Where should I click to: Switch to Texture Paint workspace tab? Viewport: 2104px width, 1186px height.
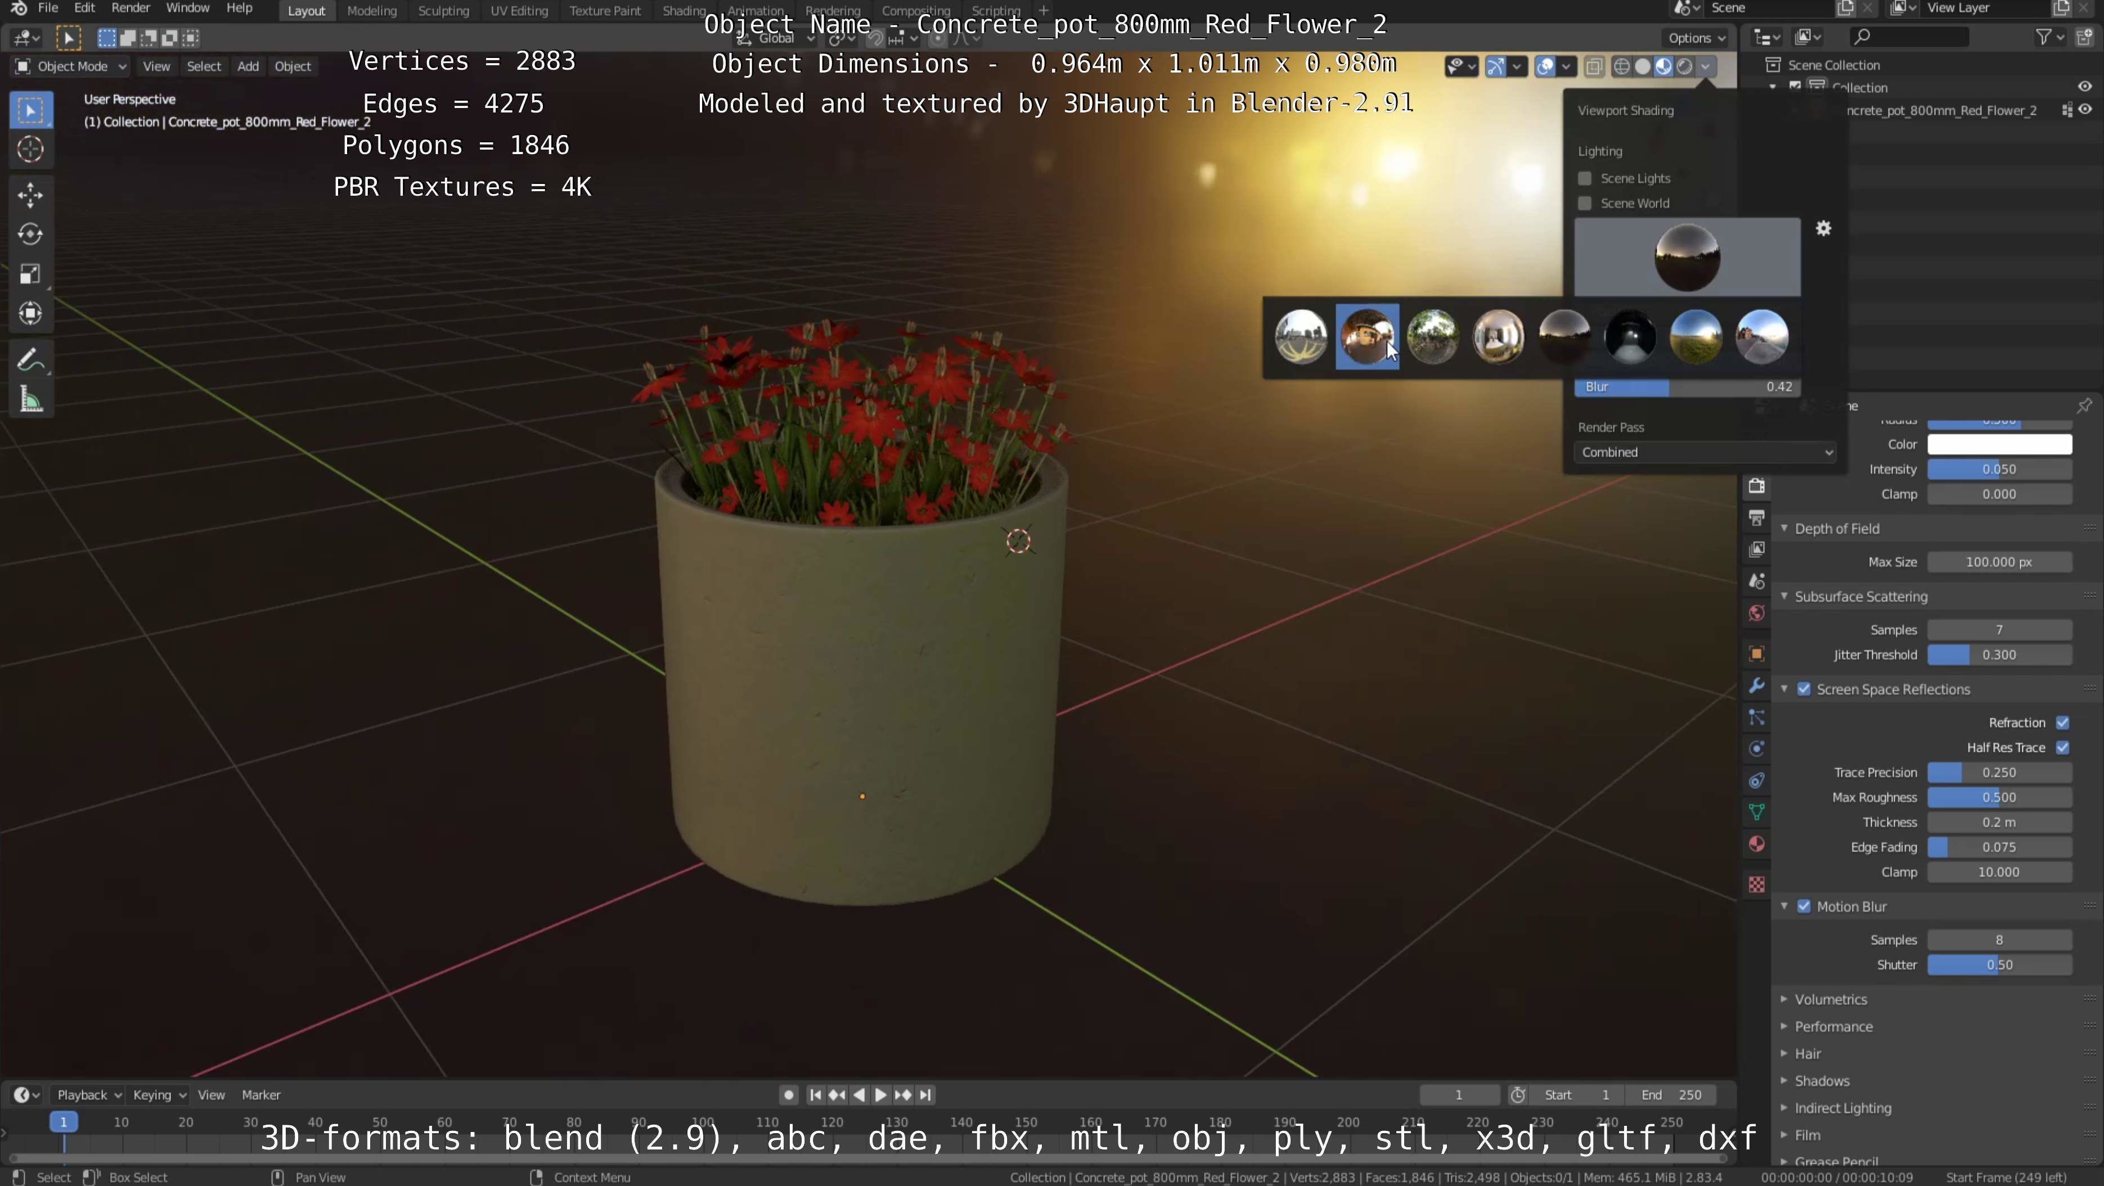(605, 11)
